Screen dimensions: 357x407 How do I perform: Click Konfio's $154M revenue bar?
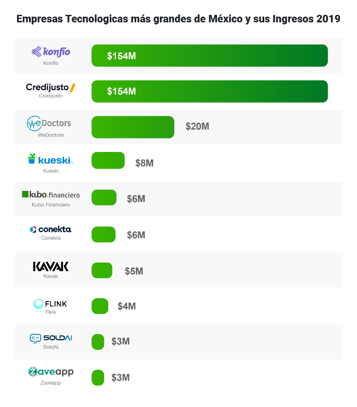point(210,55)
